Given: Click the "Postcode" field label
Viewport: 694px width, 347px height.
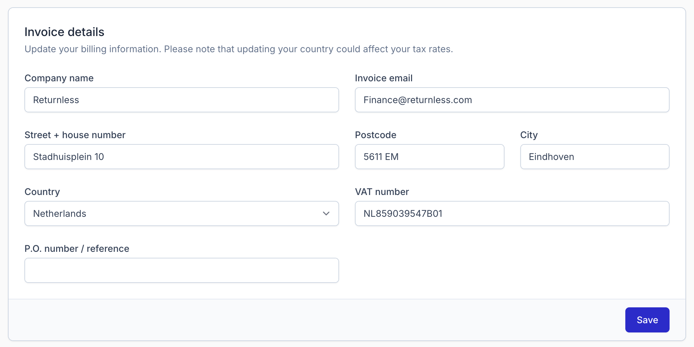Looking at the screenshot, I should coord(375,135).
